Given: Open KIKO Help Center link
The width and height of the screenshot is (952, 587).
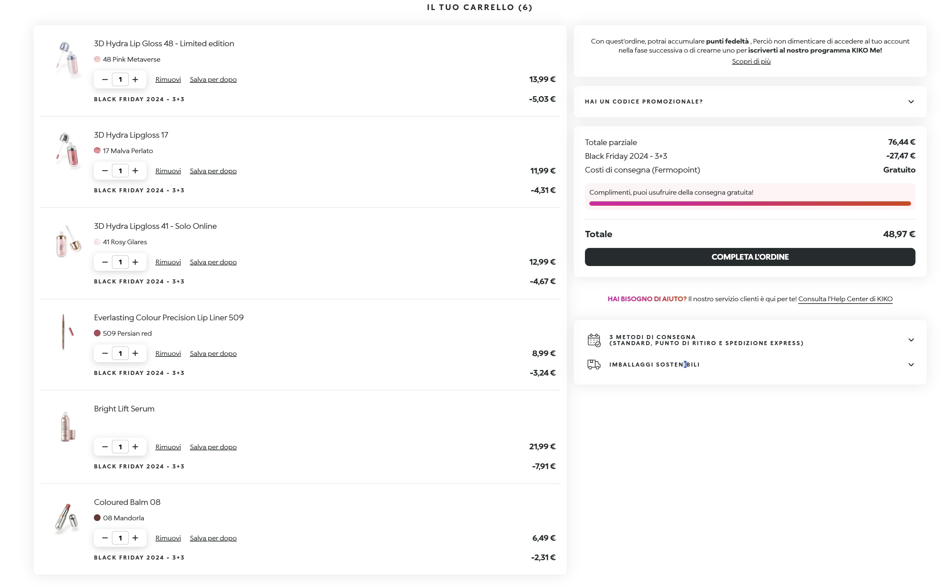Looking at the screenshot, I should (845, 299).
